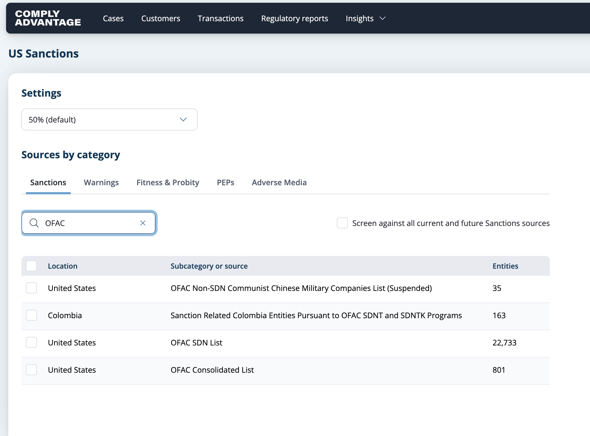Screen dimensions: 590x436
Task: Click the 163 entities value
Action: pyautogui.click(x=499, y=315)
